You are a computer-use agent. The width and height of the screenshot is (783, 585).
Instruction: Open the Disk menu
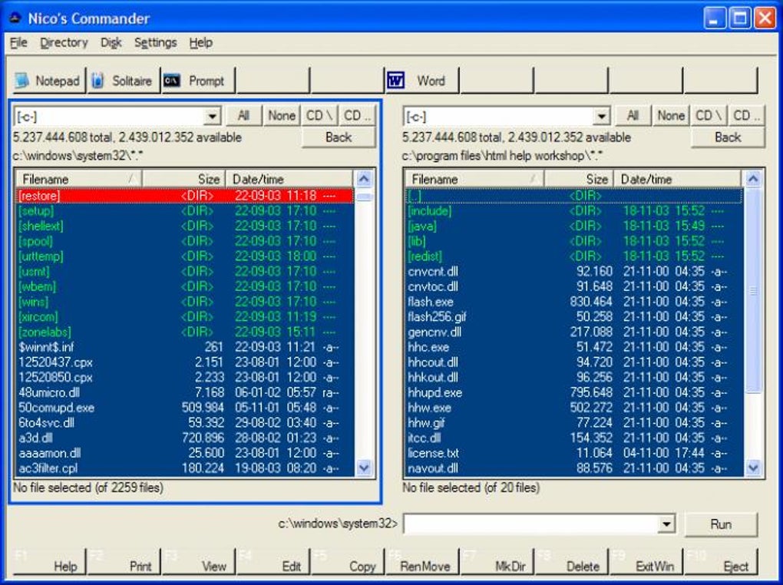point(111,43)
